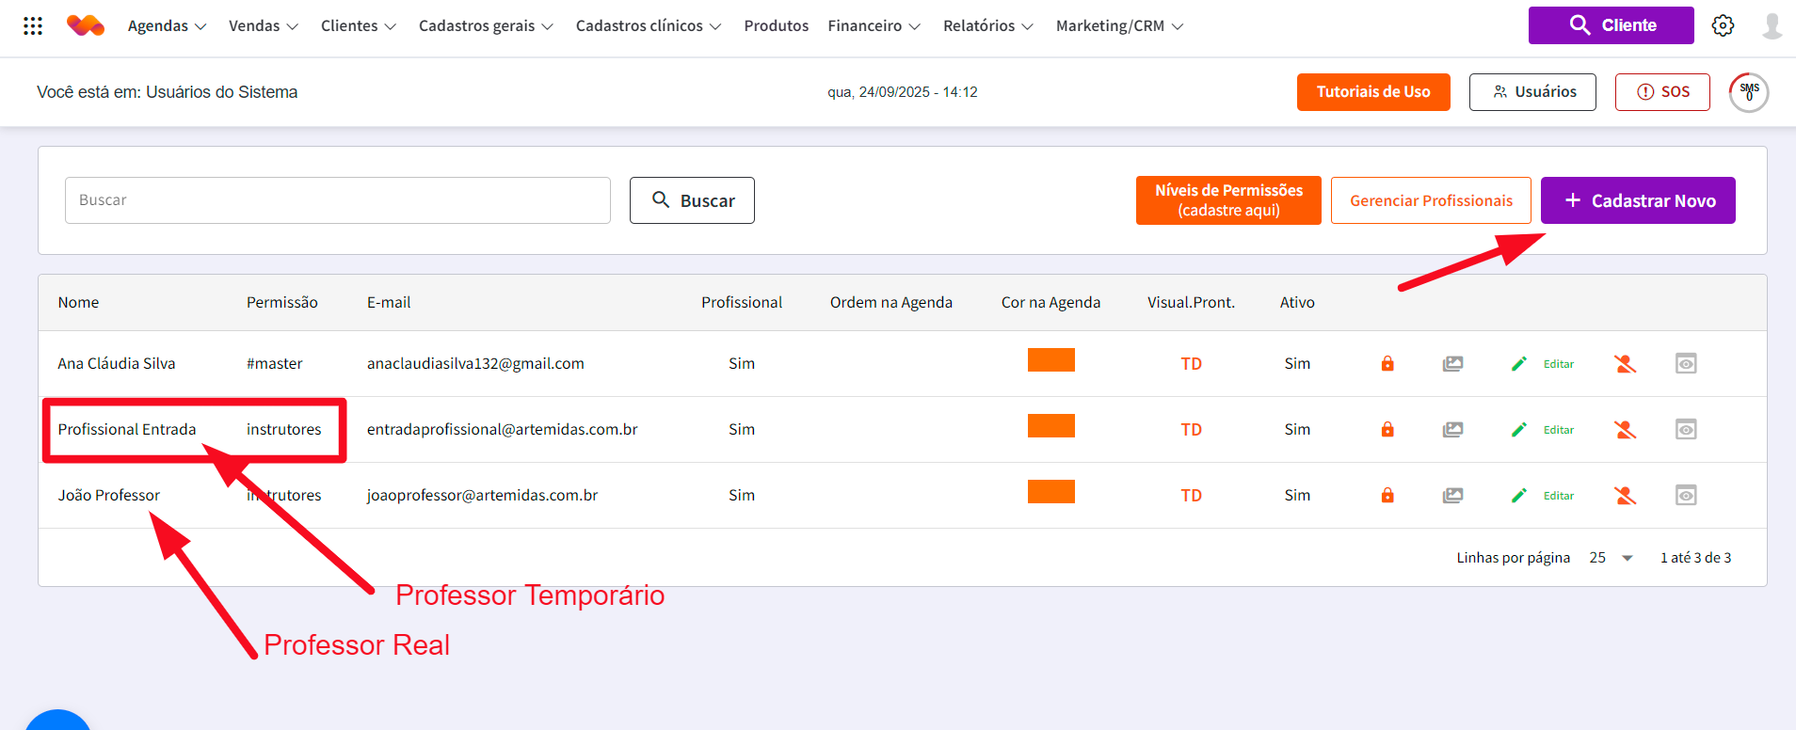Open the SMS counter circle icon

[x=1748, y=92]
